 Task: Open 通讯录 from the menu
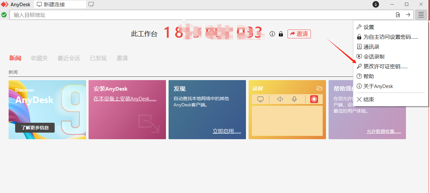390,47
